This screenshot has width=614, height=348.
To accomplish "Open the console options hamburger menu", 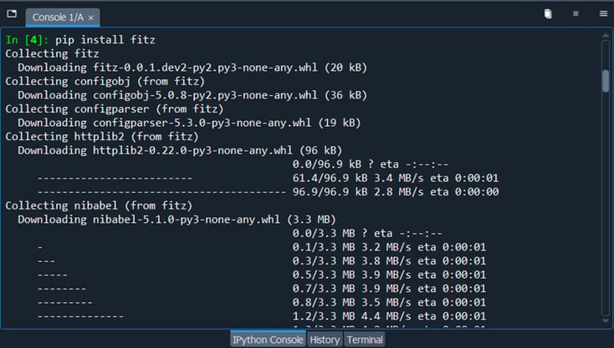I will [x=603, y=13].
